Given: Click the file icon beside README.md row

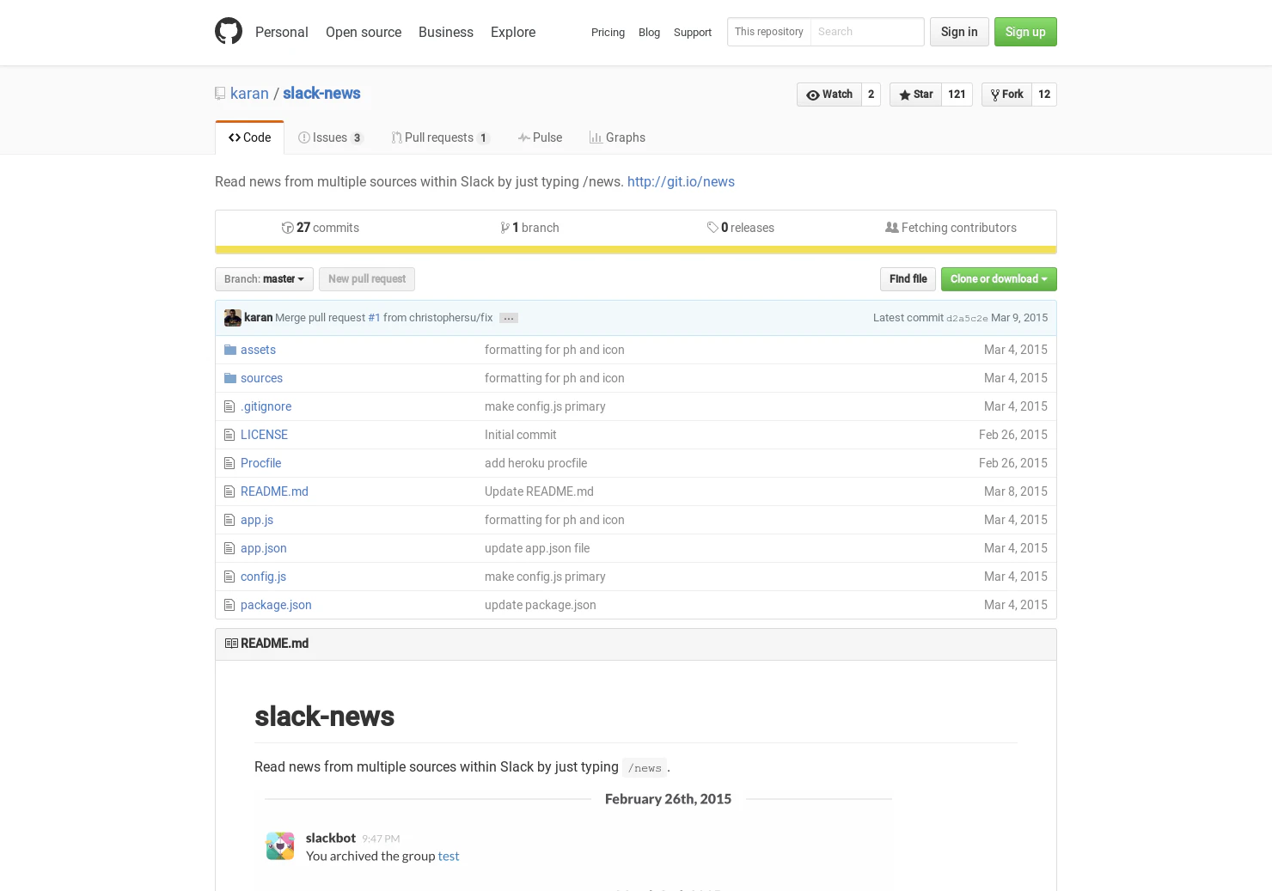Looking at the screenshot, I should click(229, 491).
